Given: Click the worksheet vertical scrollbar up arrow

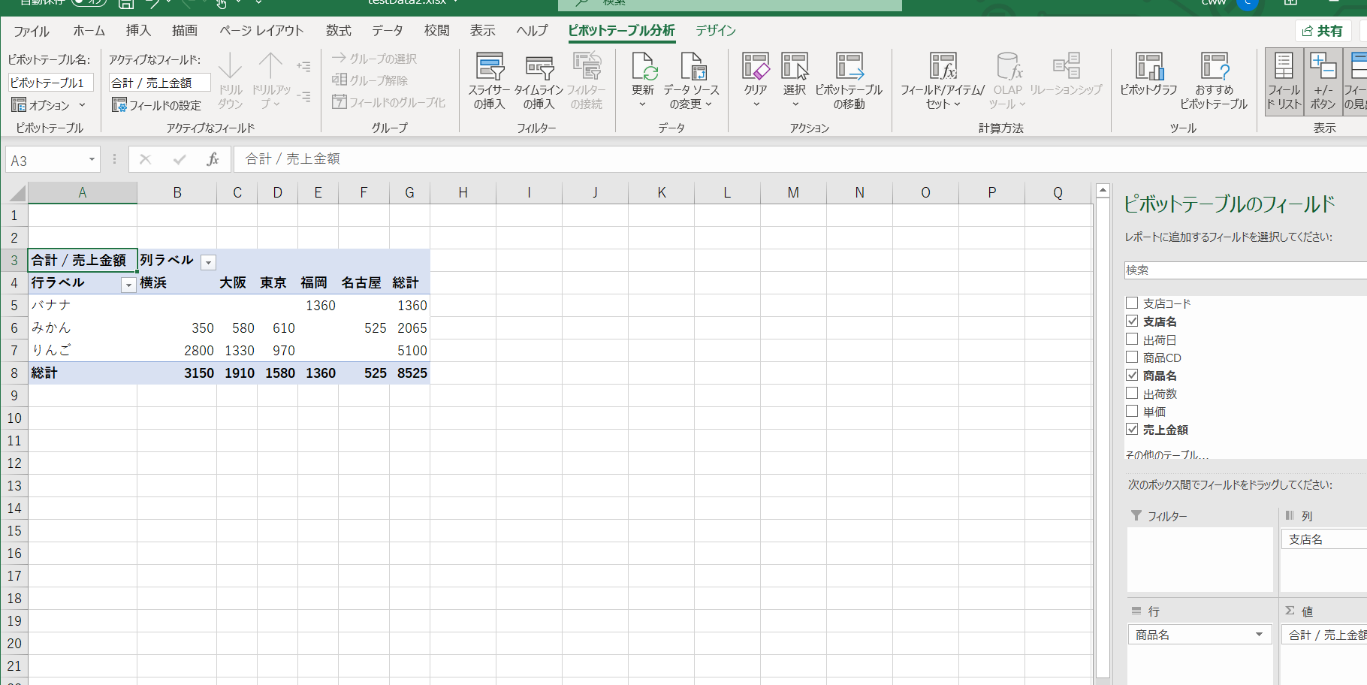Looking at the screenshot, I should tap(1103, 191).
